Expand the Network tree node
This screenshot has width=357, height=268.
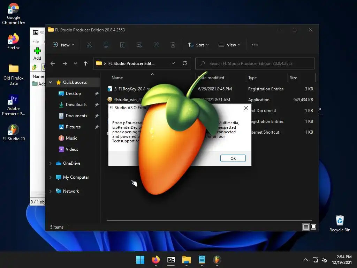[51, 191]
